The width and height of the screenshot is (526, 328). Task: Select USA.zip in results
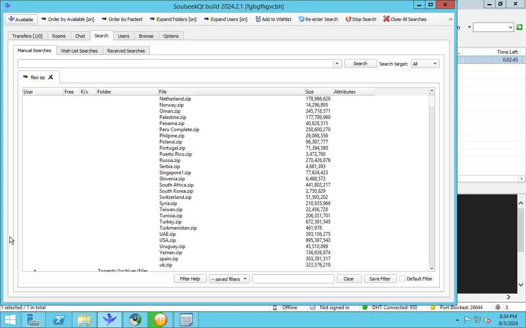tap(168, 240)
